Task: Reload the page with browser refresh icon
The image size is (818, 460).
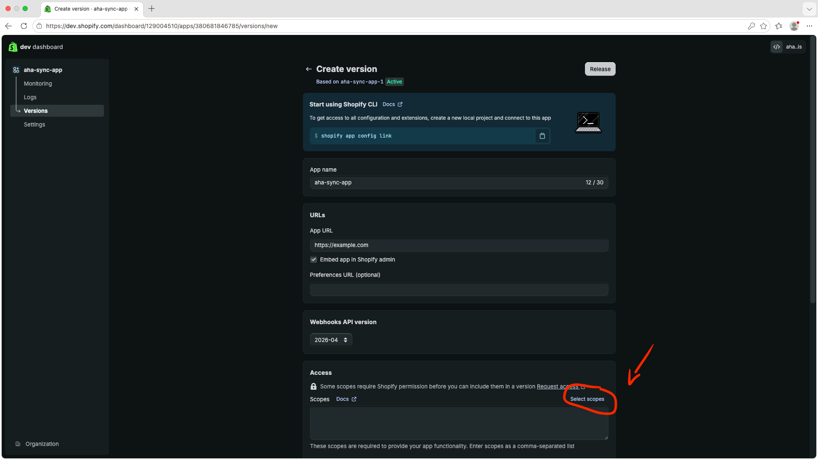Action: (24, 26)
